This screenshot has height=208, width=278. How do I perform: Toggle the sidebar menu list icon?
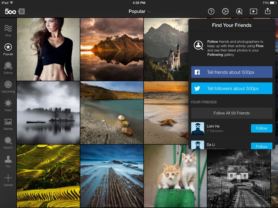tap(22, 11)
